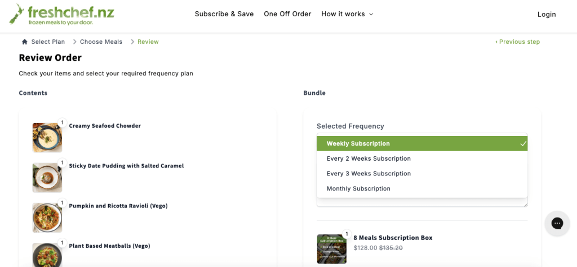Select Weekly Subscription option

(422, 143)
